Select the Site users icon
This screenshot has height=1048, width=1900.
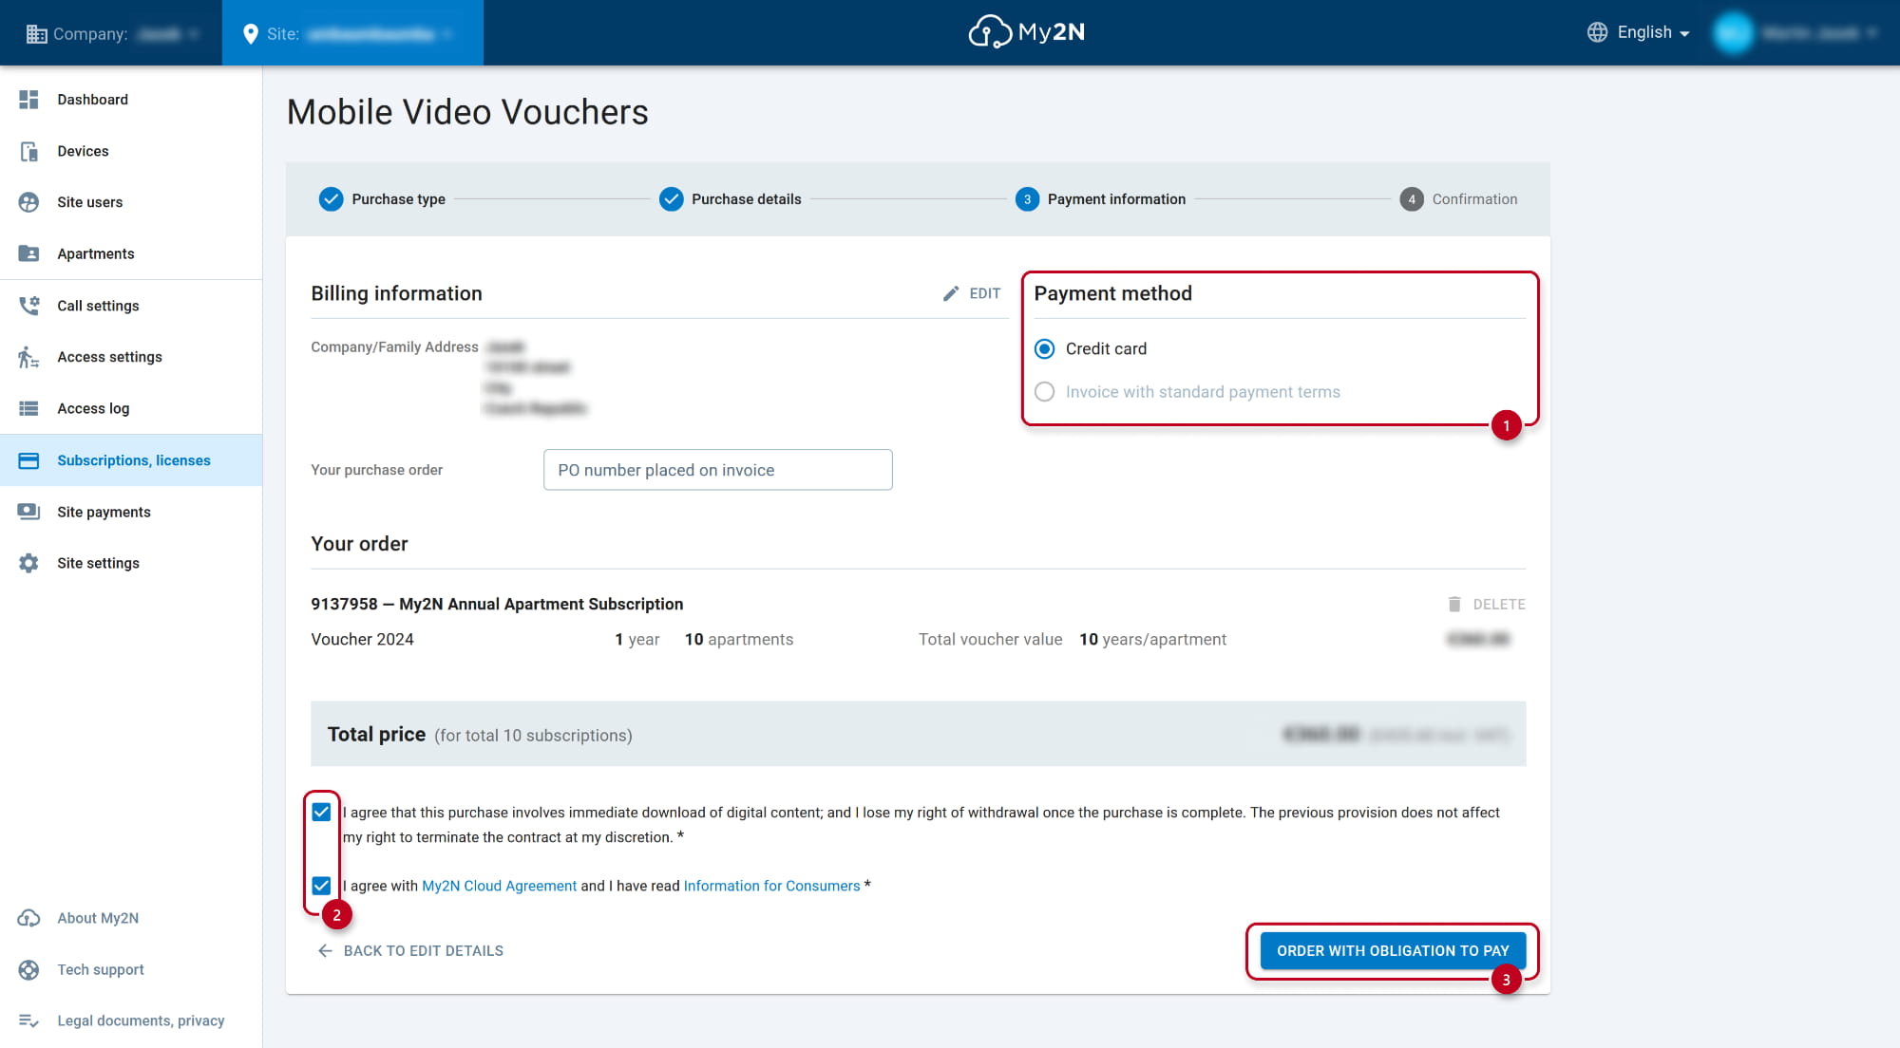(x=28, y=202)
